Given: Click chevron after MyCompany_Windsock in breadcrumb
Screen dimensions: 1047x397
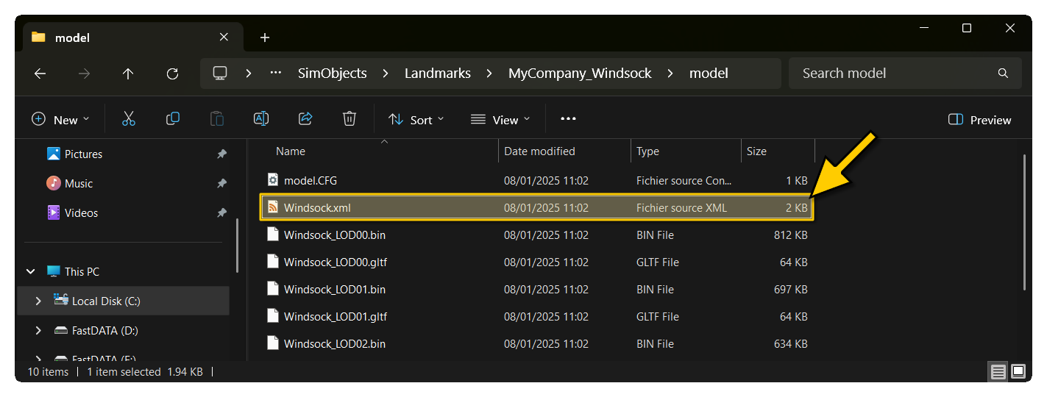Looking at the screenshot, I should click(x=670, y=74).
